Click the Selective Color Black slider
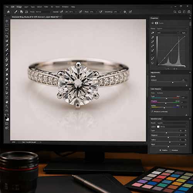The height and width of the screenshot is (193, 193). (x=168, y=146)
